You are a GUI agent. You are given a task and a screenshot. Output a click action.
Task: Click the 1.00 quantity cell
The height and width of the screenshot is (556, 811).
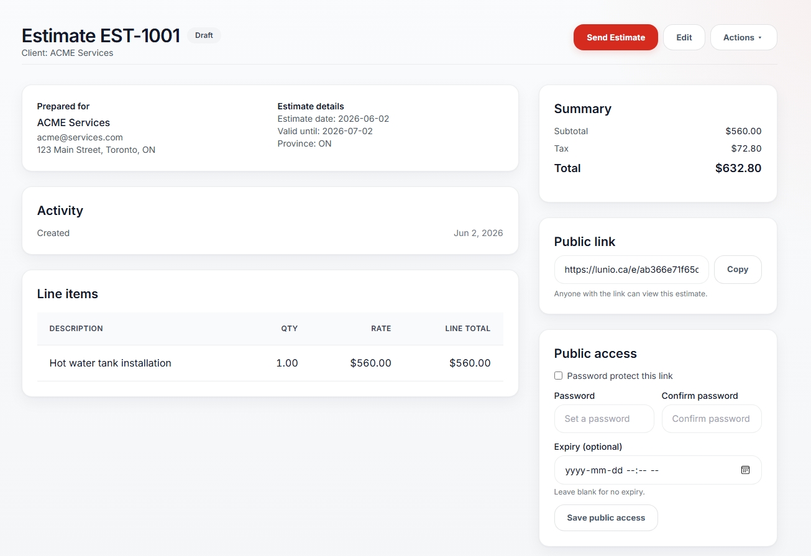pyautogui.click(x=287, y=363)
